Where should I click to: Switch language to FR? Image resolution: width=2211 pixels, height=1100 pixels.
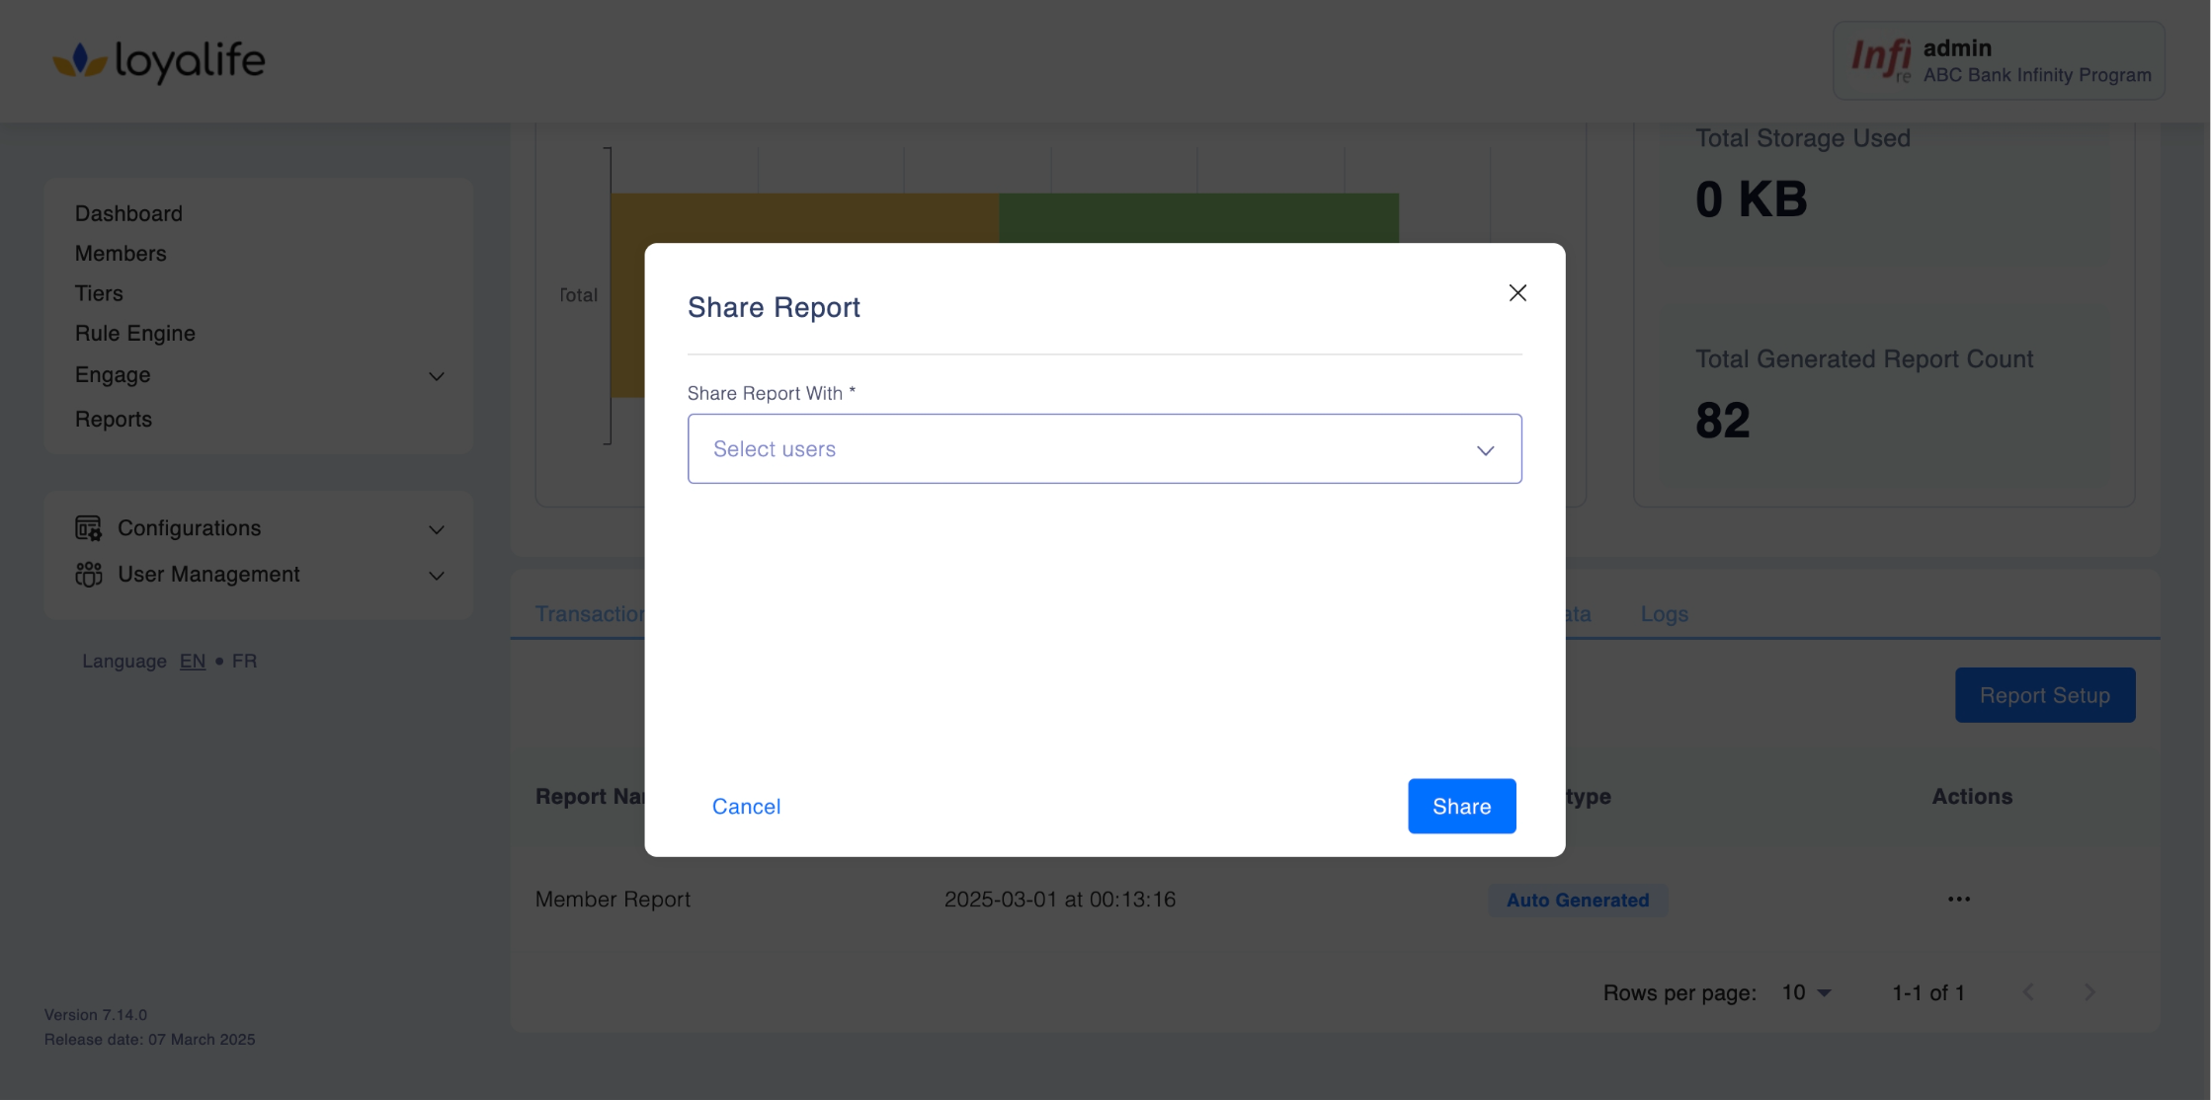244,662
